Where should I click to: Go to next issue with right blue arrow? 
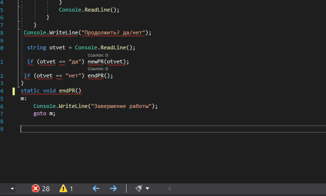tap(113, 189)
